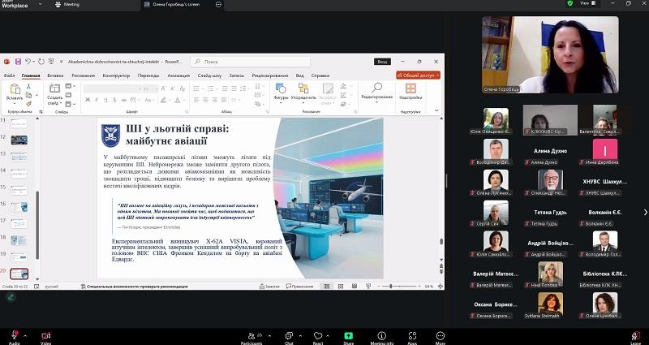
Task: Open the Вставка ribbon tab
Action: (x=55, y=75)
